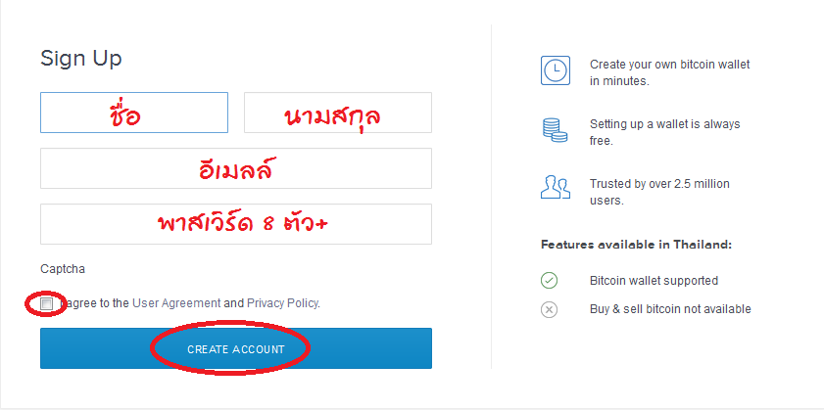Click 'Buy & sell bitcoin not available' text

tap(670, 309)
